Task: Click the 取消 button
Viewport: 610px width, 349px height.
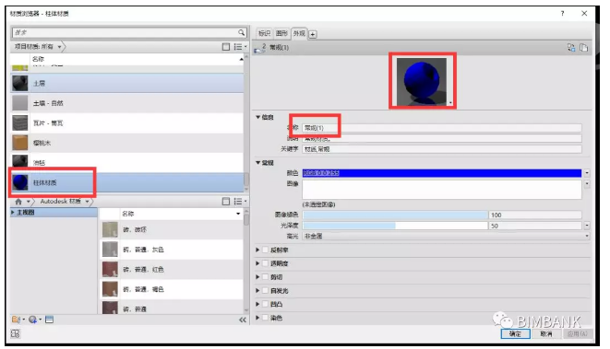Action: click(546, 334)
